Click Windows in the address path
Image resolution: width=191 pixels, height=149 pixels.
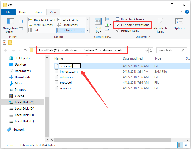71,50
